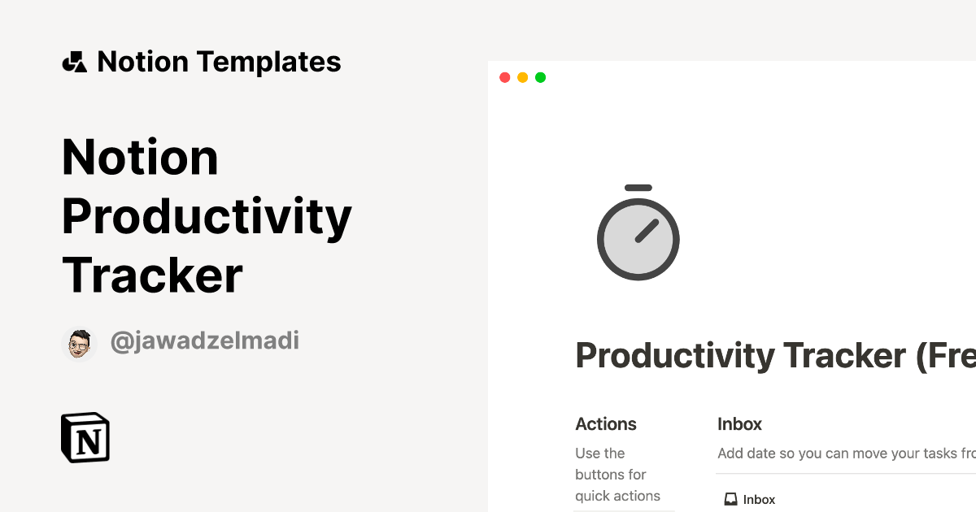
Task: Click the Notion Productivity Tracker title text
Action: [x=207, y=216]
